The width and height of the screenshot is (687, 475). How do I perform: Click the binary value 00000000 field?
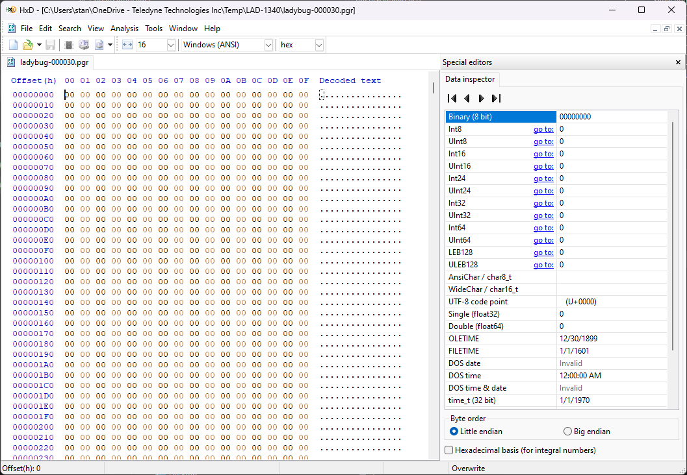[612, 117]
